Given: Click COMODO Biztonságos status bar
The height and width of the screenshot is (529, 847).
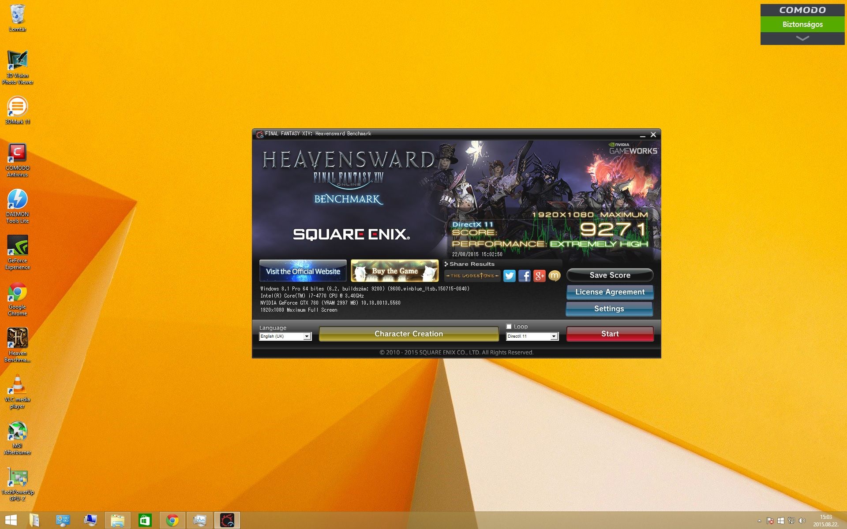Looking at the screenshot, I should pyautogui.click(x=802, y=24).
